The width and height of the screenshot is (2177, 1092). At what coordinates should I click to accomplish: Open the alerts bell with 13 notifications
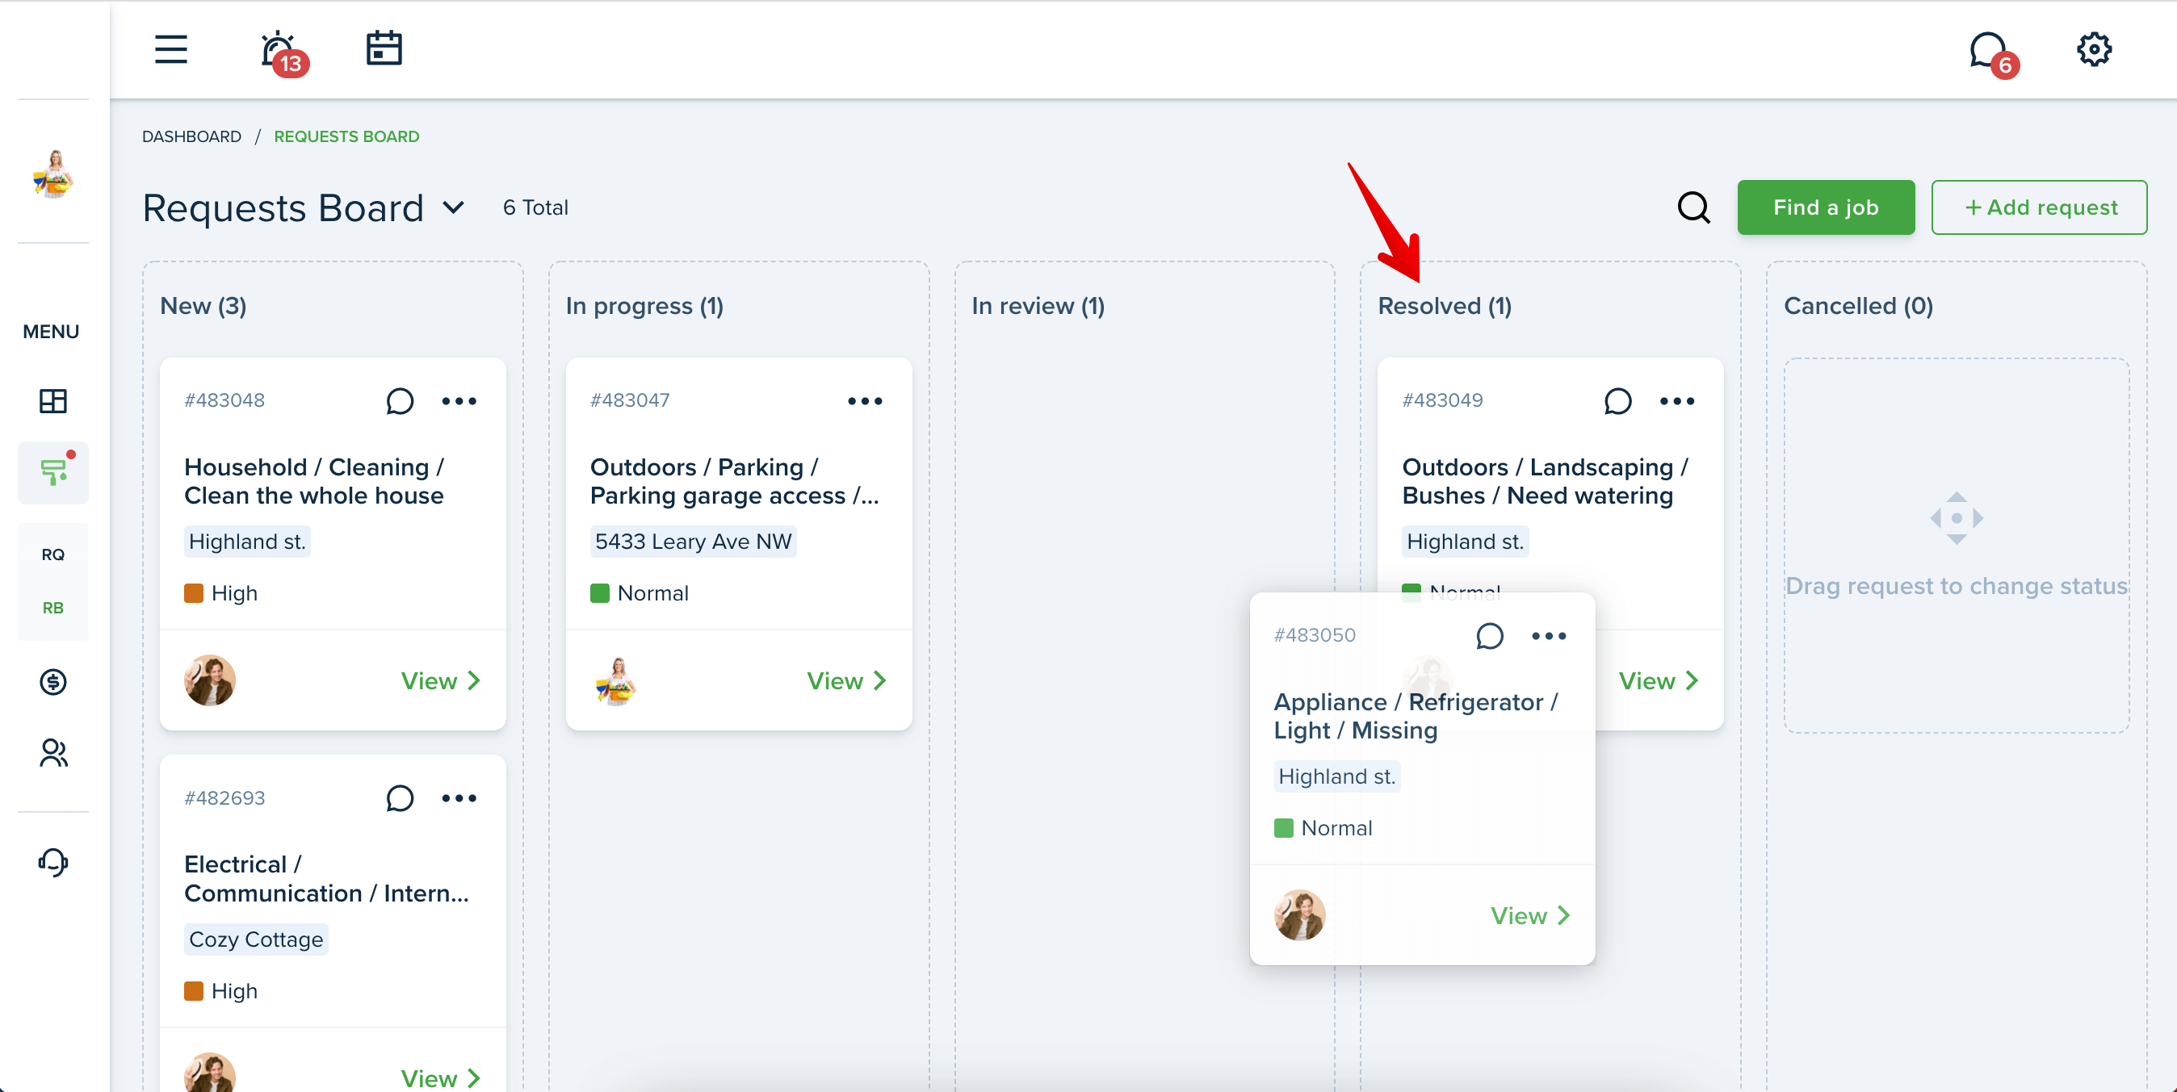pos(283,52)
